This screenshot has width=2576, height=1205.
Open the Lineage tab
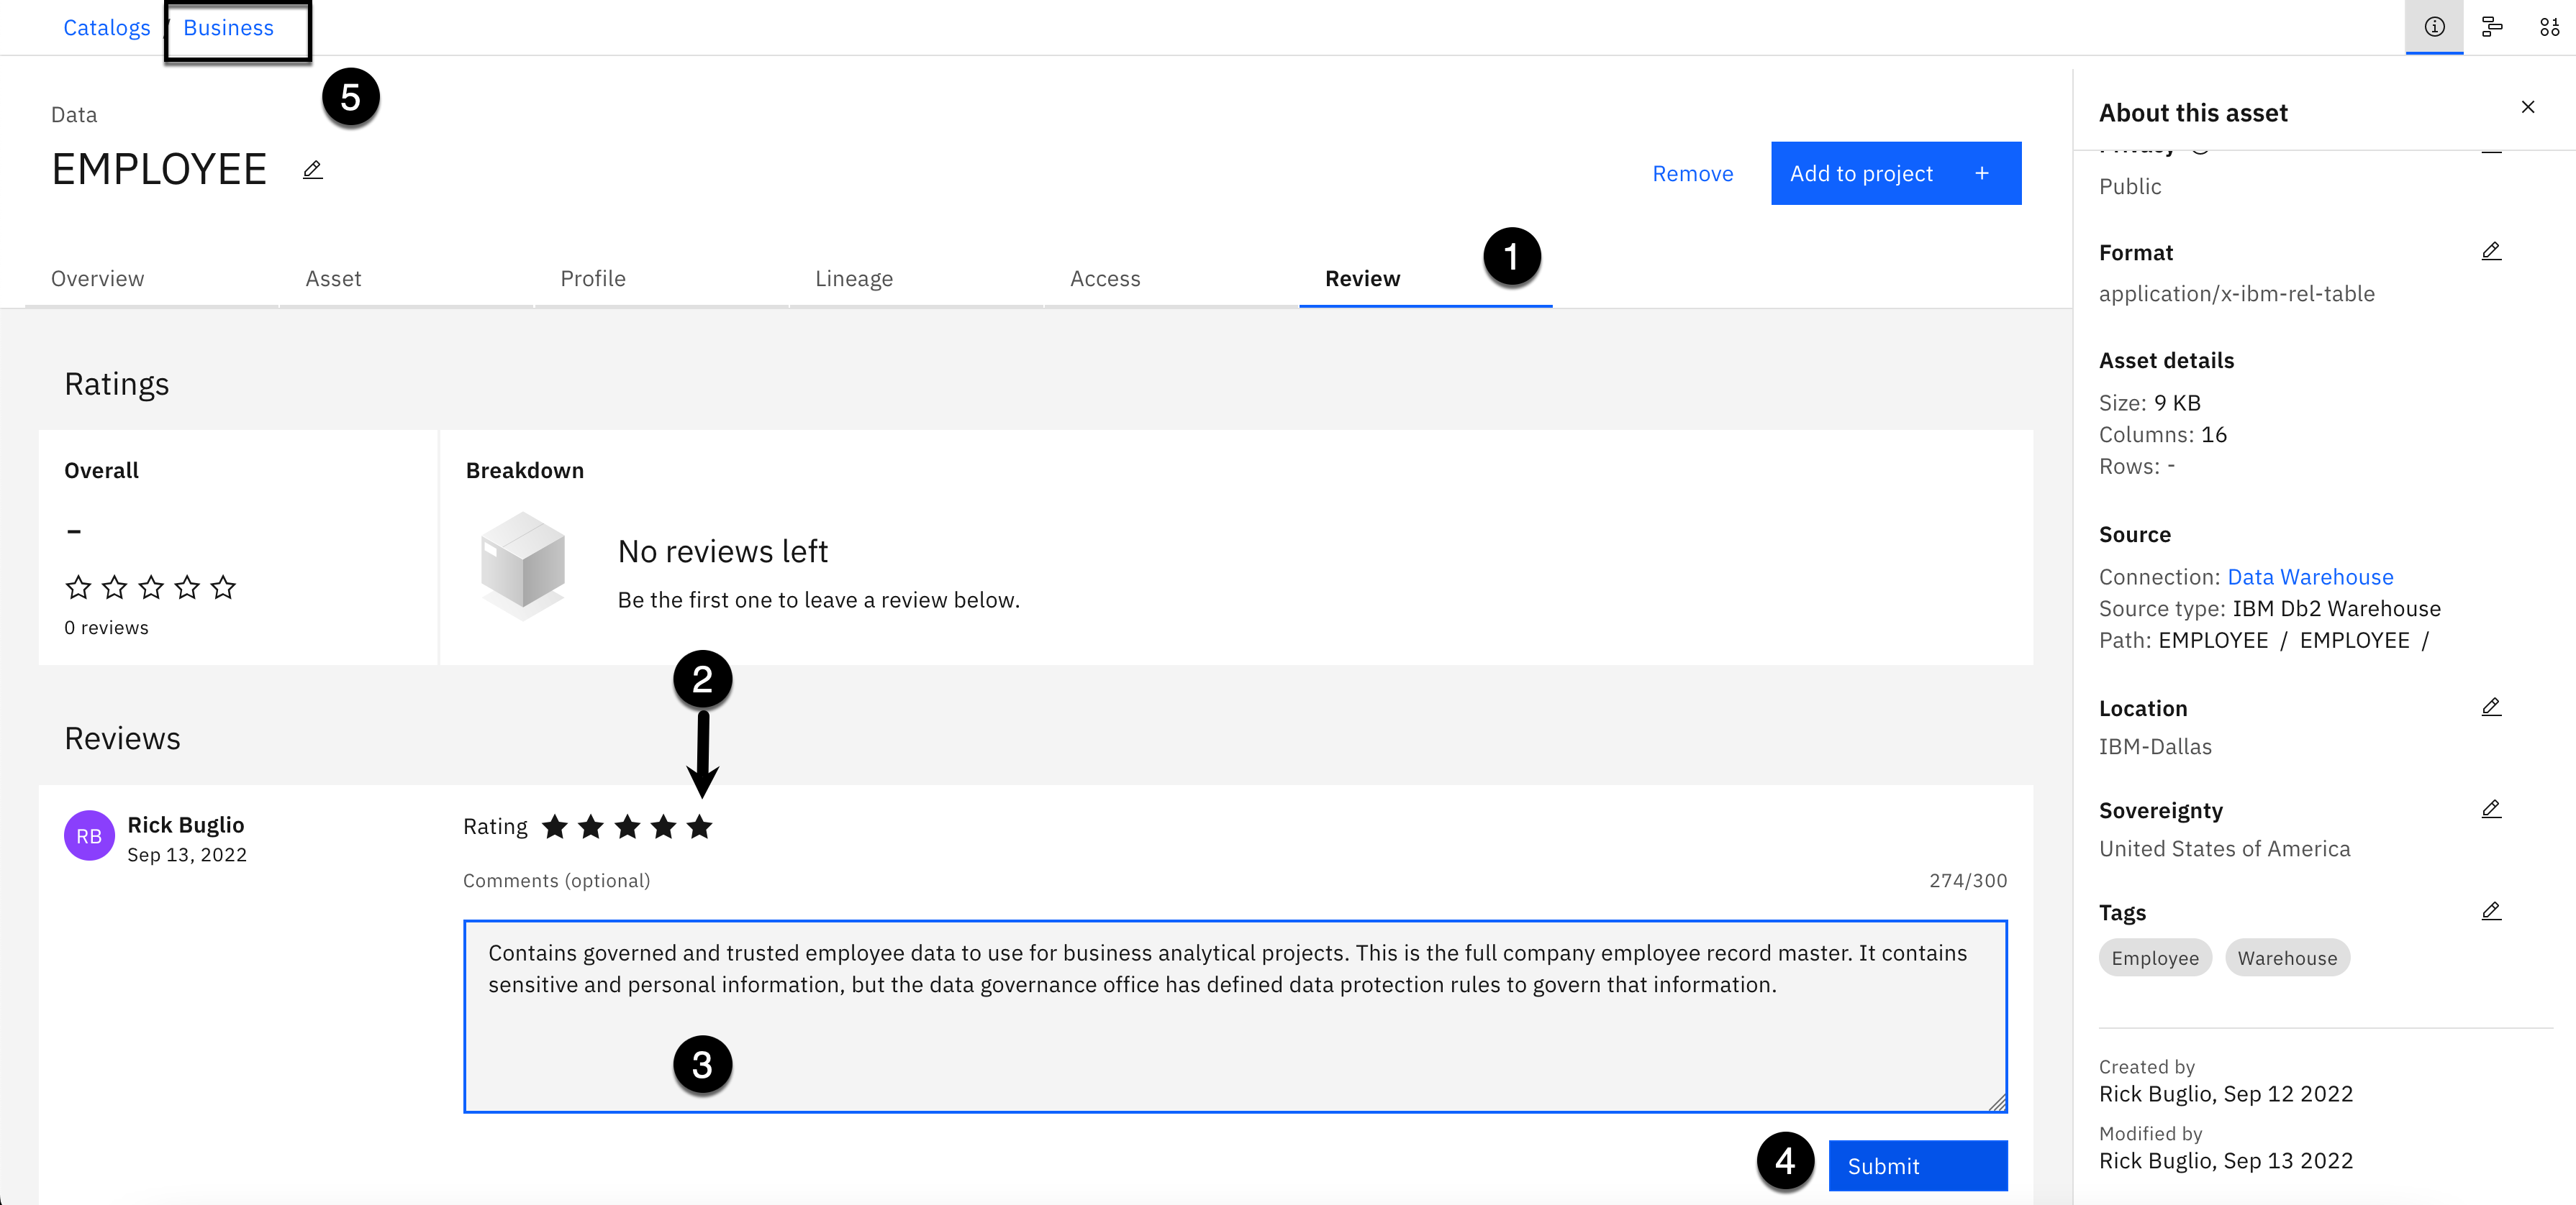click(853, 279)
